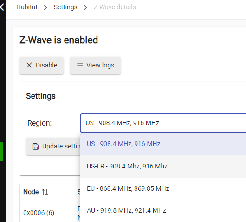Disable Z-Wave with the Disable button

[42, 65]
